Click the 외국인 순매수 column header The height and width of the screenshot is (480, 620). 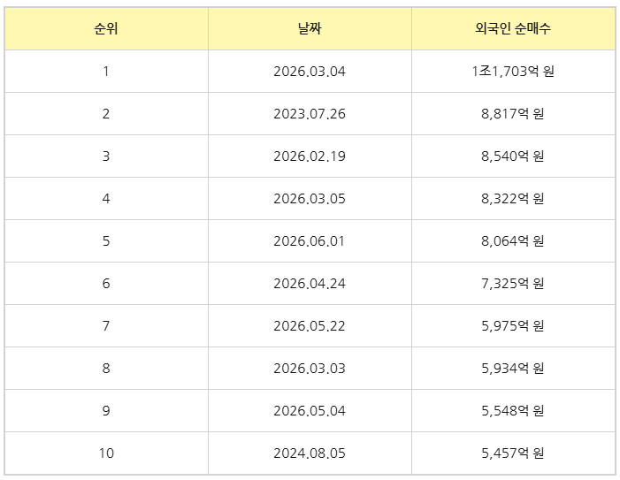click(513, 28)
